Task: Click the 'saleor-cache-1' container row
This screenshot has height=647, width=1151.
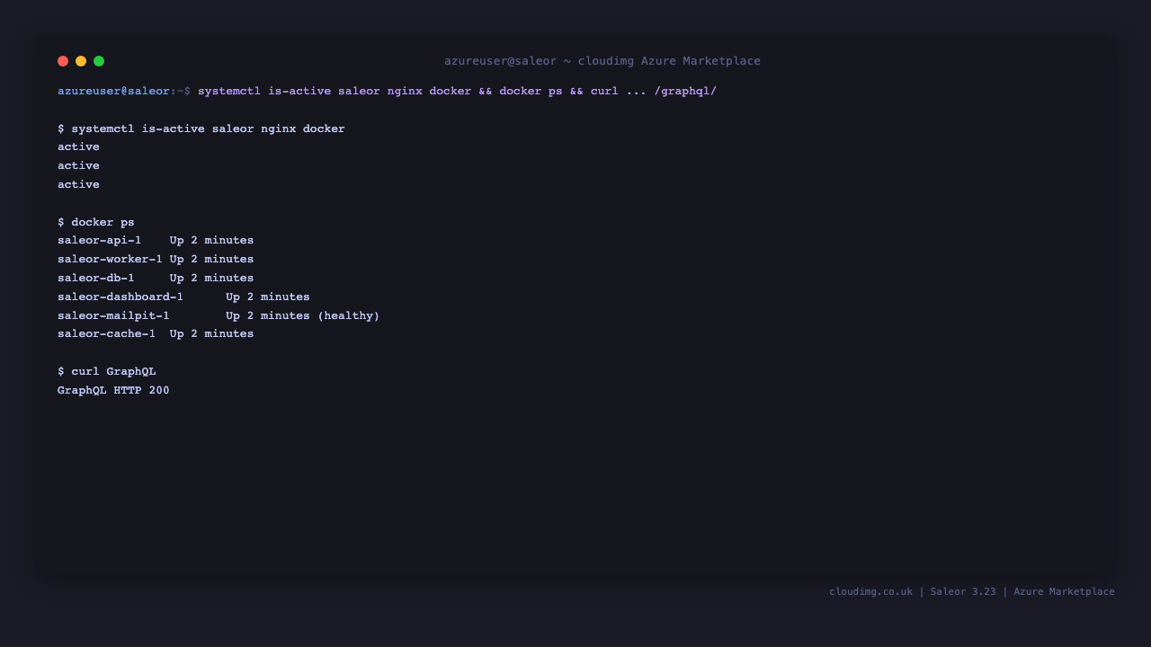Action: 156,333
